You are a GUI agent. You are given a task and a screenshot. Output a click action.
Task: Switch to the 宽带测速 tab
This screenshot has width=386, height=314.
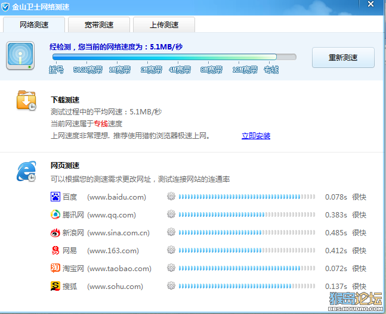tap(99, 24)
